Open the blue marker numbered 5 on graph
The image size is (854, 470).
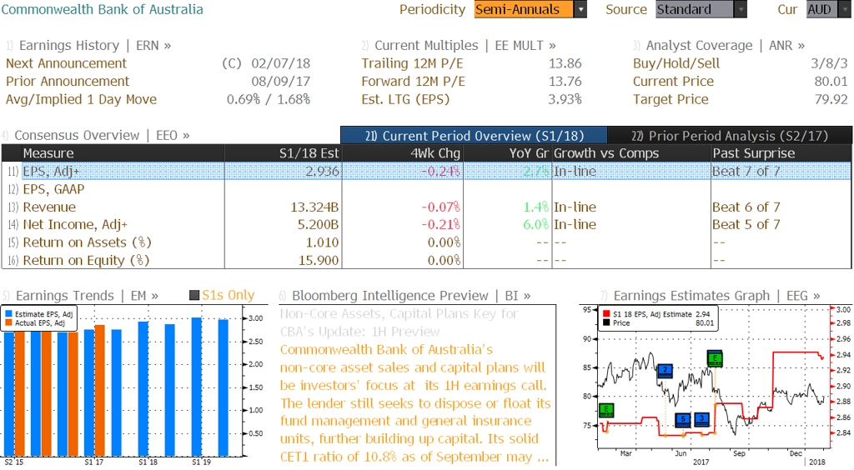pos(683,419)
